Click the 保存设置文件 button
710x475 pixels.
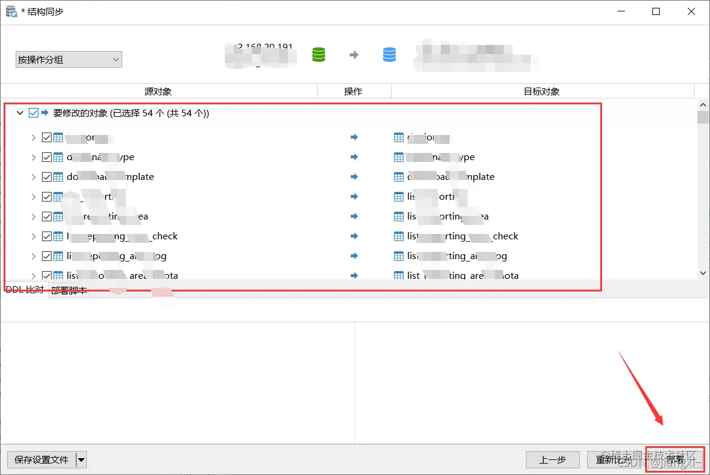click(x=41, y=459)
